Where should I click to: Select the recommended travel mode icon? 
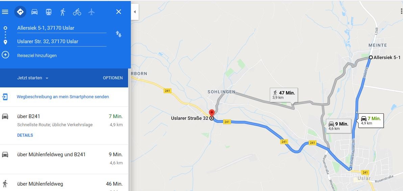(20, 12)
